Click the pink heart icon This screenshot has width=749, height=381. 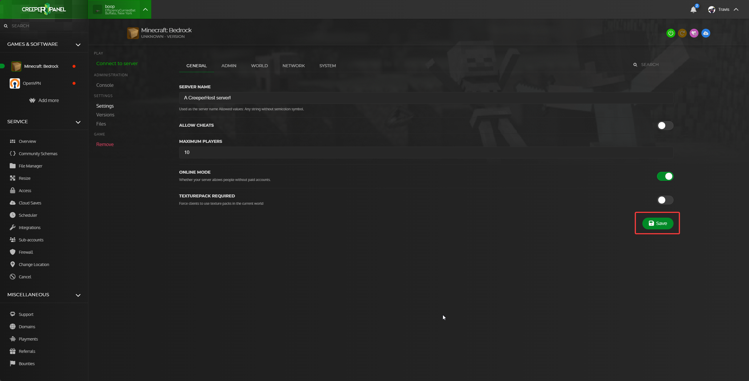tap(694, 33)
